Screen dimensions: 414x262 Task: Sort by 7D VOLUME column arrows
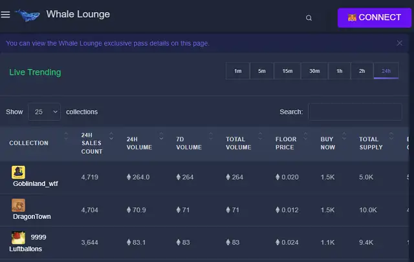coord(211,136)
